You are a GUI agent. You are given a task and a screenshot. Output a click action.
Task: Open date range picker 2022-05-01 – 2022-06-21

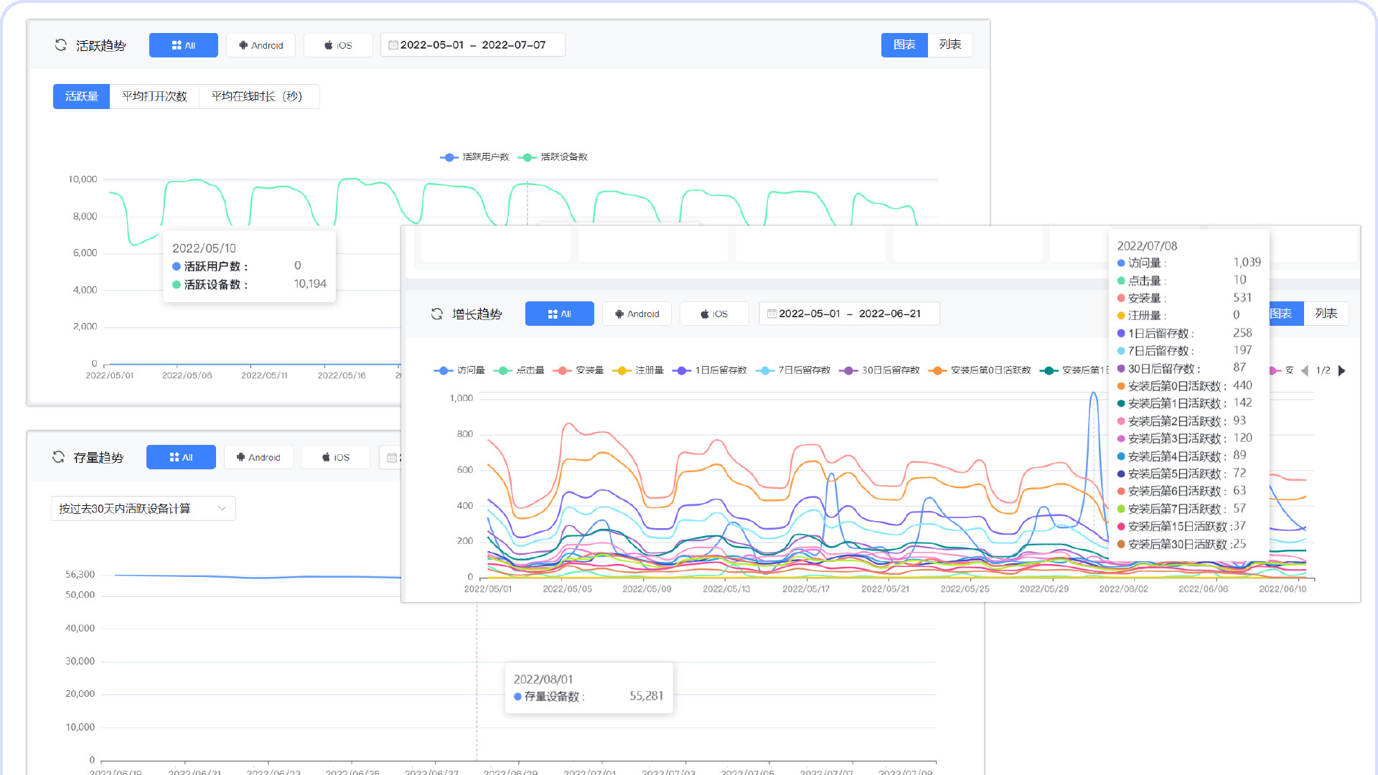coord(849,314)
